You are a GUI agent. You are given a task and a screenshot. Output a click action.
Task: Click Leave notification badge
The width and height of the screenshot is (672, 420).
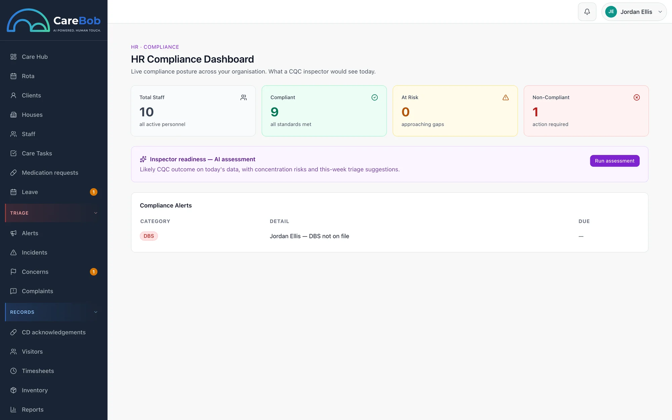[x=94, y=192]
